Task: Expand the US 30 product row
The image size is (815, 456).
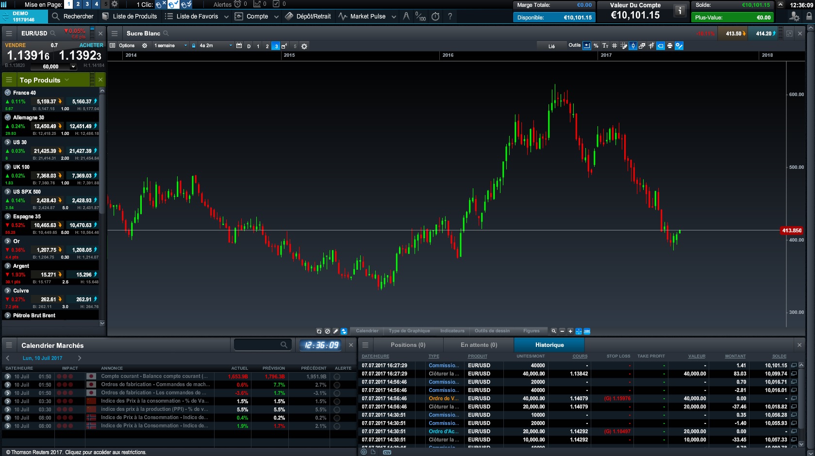Action: [x=8, y=142]
